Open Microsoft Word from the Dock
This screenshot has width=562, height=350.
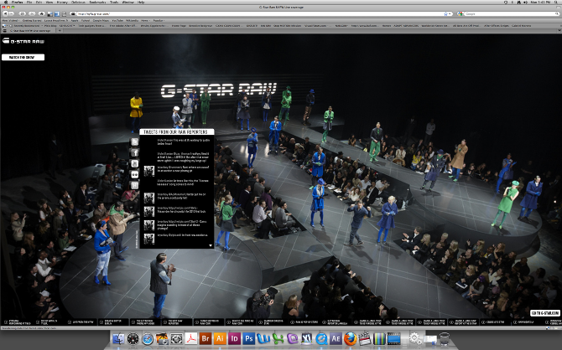263,338
